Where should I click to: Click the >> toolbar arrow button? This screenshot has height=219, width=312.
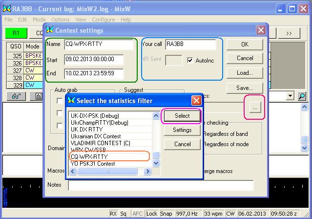coord(289,33)
